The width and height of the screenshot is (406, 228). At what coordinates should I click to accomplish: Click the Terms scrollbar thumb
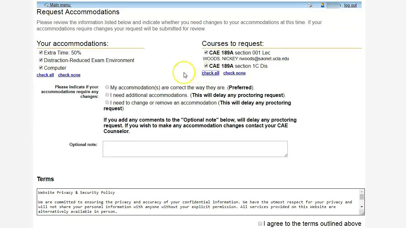tap(362, 197)
